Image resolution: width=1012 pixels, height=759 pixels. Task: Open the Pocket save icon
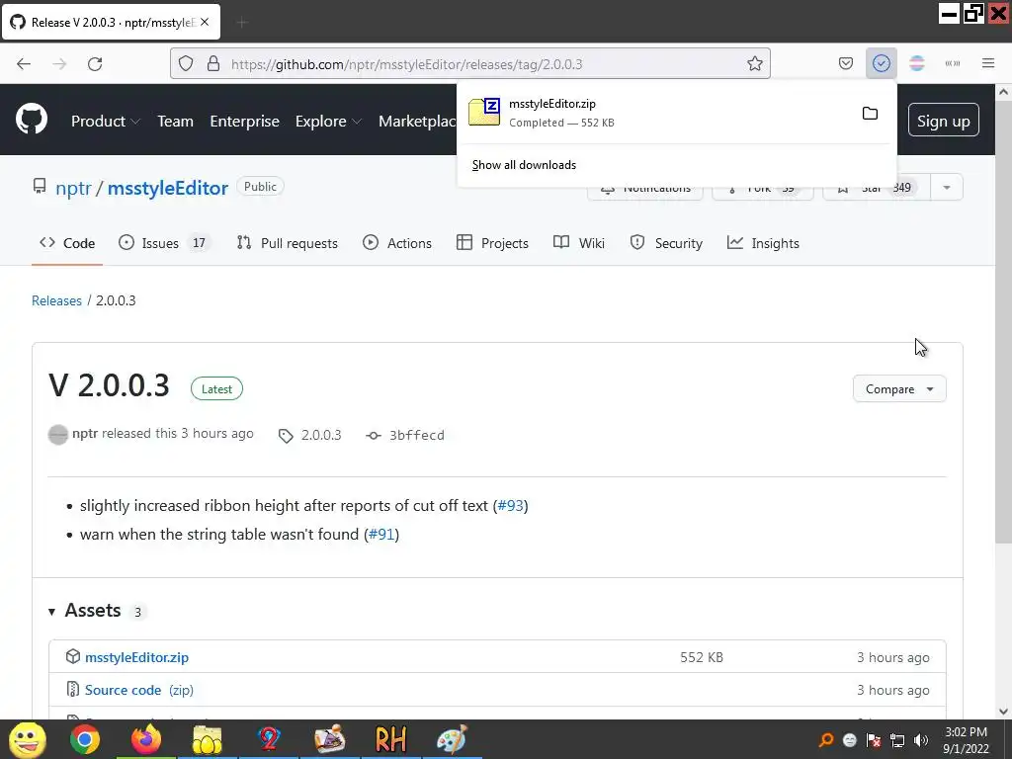pos(846,63)
